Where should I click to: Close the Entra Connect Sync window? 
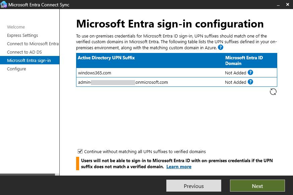pos(288,4)
